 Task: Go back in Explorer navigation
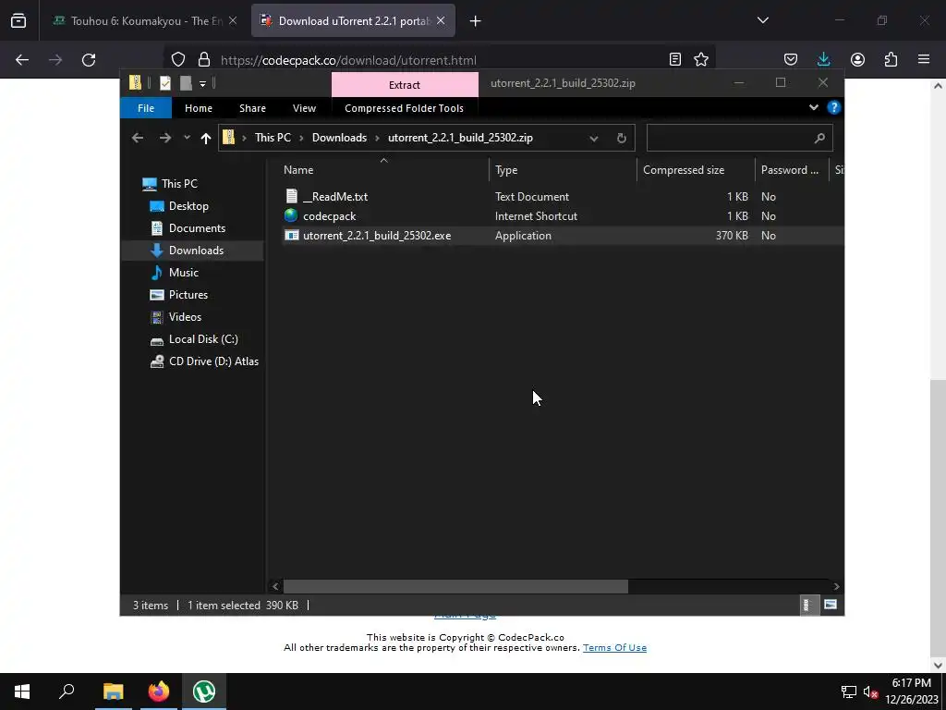138,138
